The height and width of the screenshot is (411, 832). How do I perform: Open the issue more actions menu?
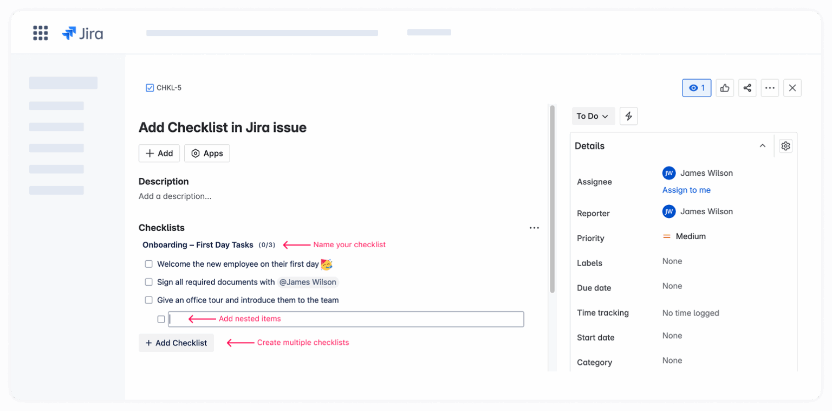tap(770, 87)
